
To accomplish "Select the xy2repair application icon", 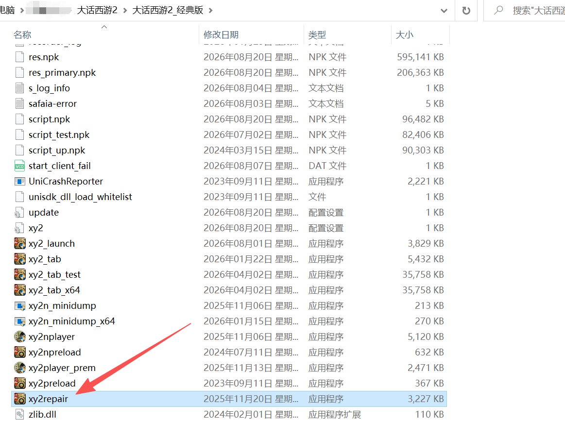I will point(20,399).
